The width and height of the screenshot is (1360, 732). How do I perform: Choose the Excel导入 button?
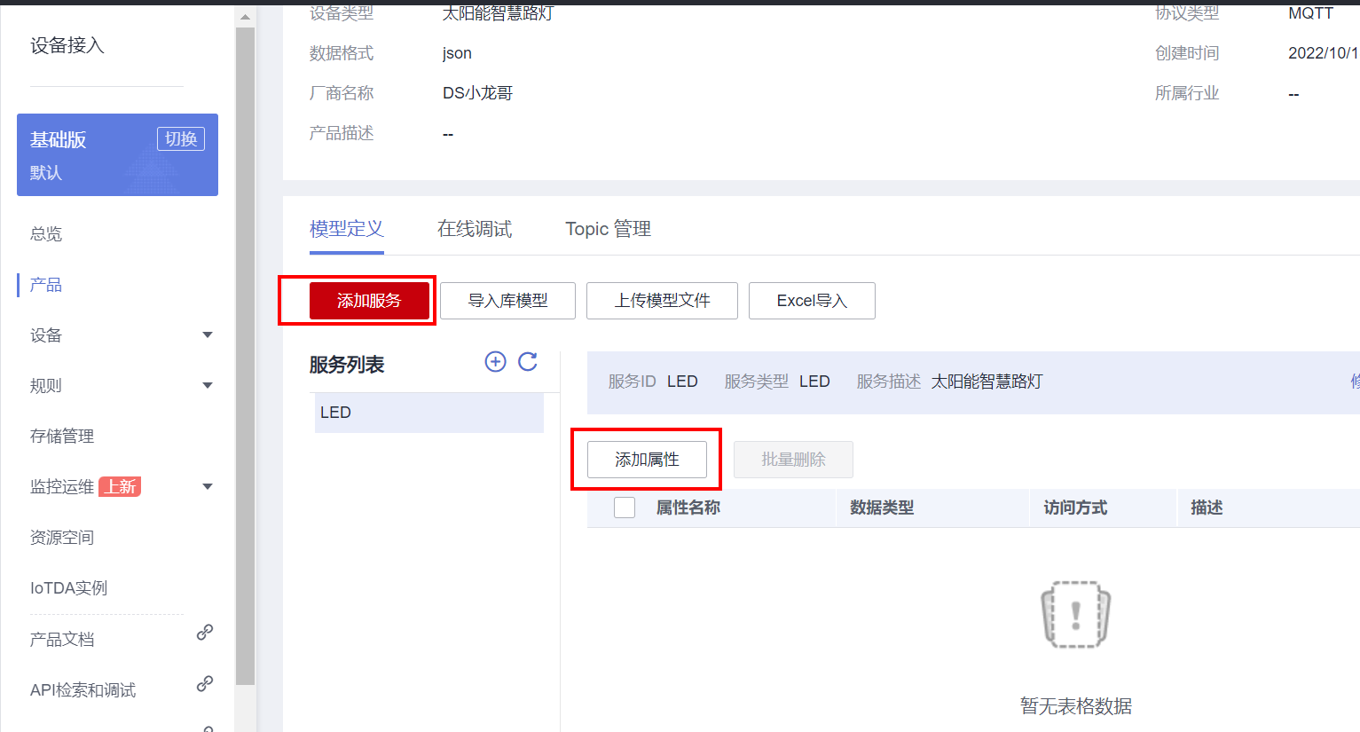tap(812, 301)
